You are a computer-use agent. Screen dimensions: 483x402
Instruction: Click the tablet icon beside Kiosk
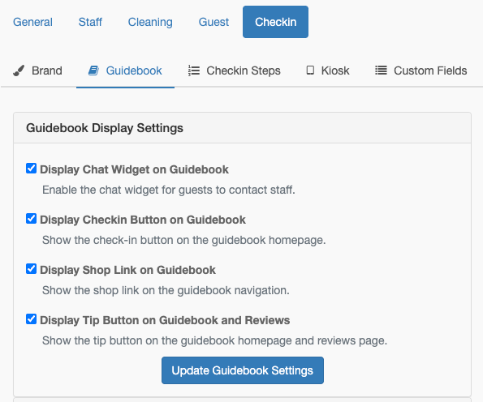[x=310, y=71]
